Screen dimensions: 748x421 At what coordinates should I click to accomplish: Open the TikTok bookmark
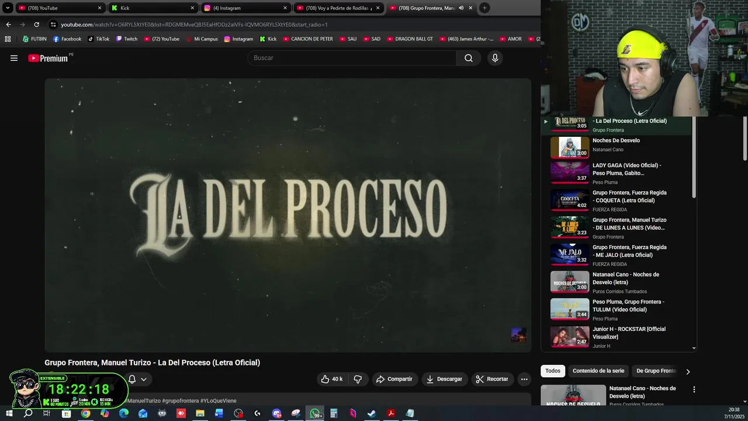pyautogui.click(x=99, y=39)
